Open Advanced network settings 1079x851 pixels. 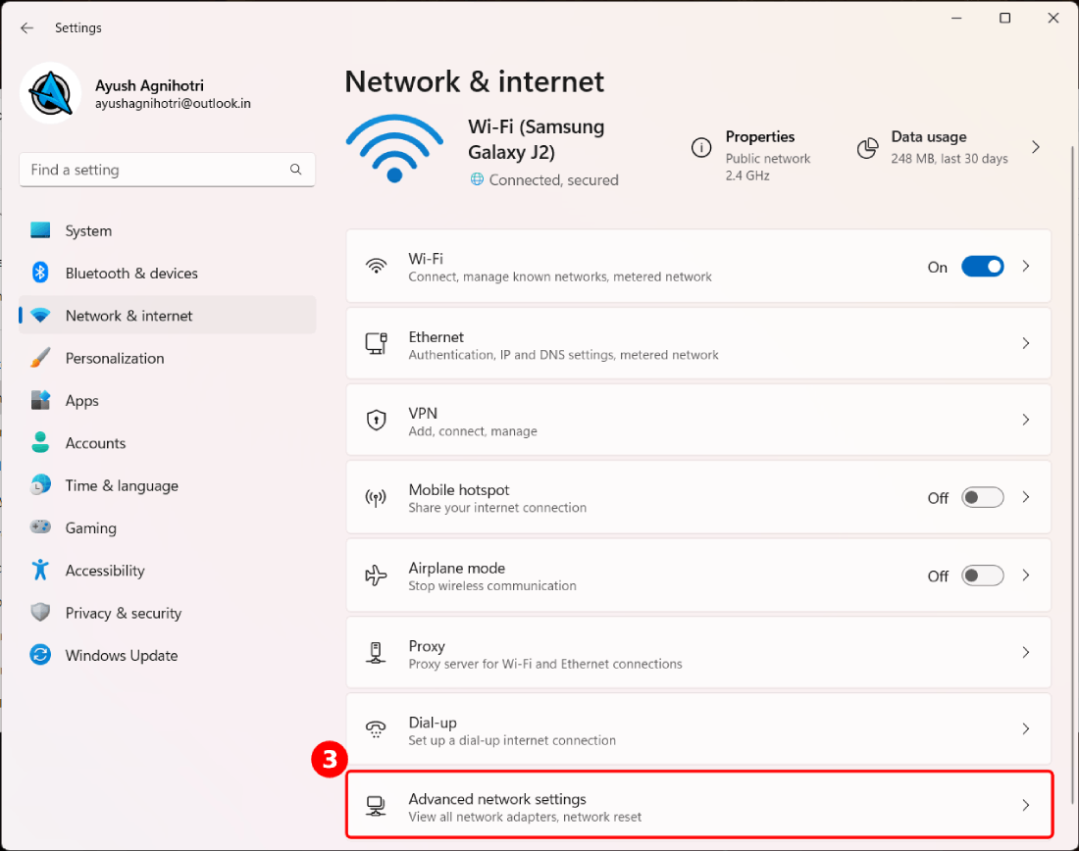(x=698, y=806)
